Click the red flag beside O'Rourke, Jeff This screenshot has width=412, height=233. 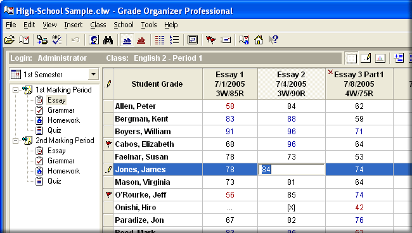pos(108,194)
